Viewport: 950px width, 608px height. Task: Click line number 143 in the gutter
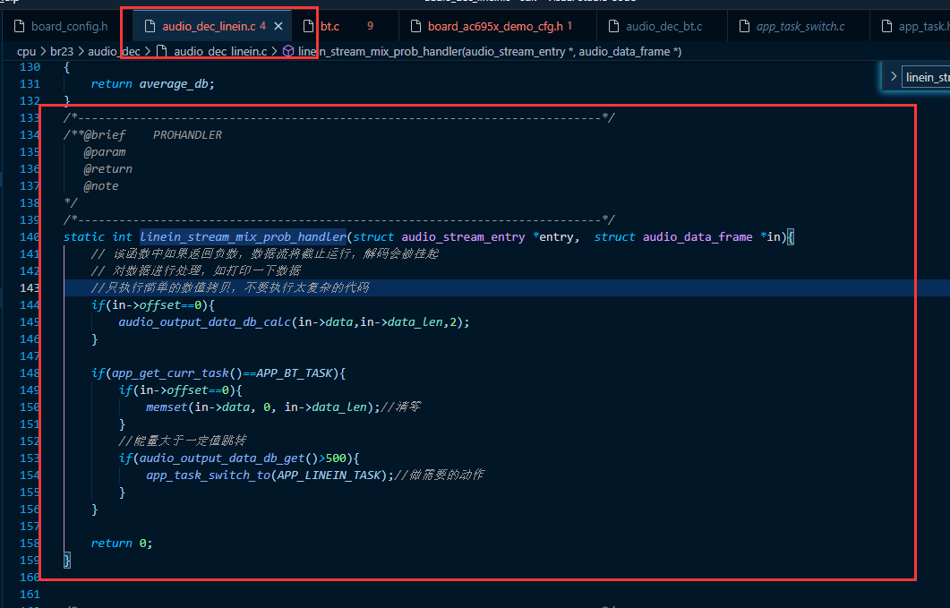30,287
